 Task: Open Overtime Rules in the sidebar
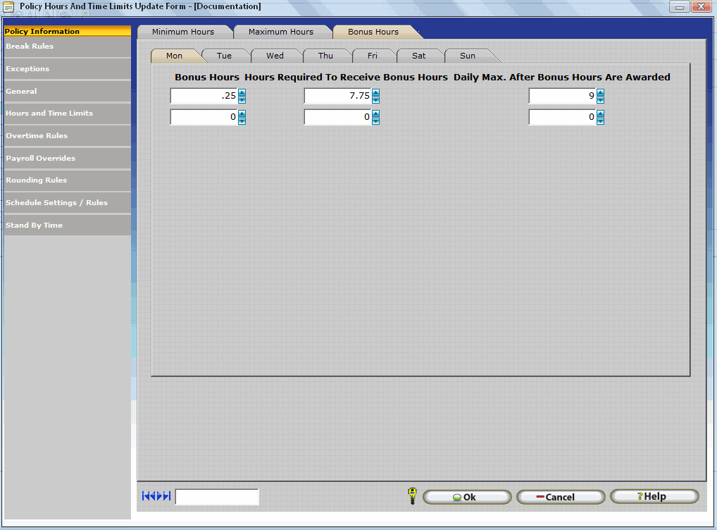coord(67,135)
